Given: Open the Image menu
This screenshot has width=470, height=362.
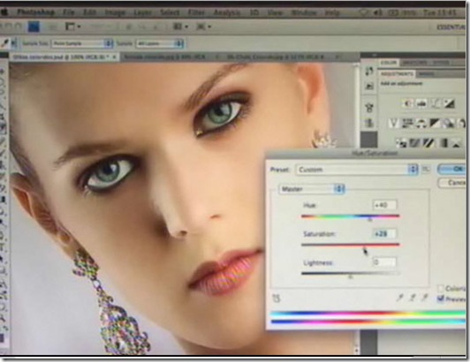Looking at the screenshot, I should point(115,13).
